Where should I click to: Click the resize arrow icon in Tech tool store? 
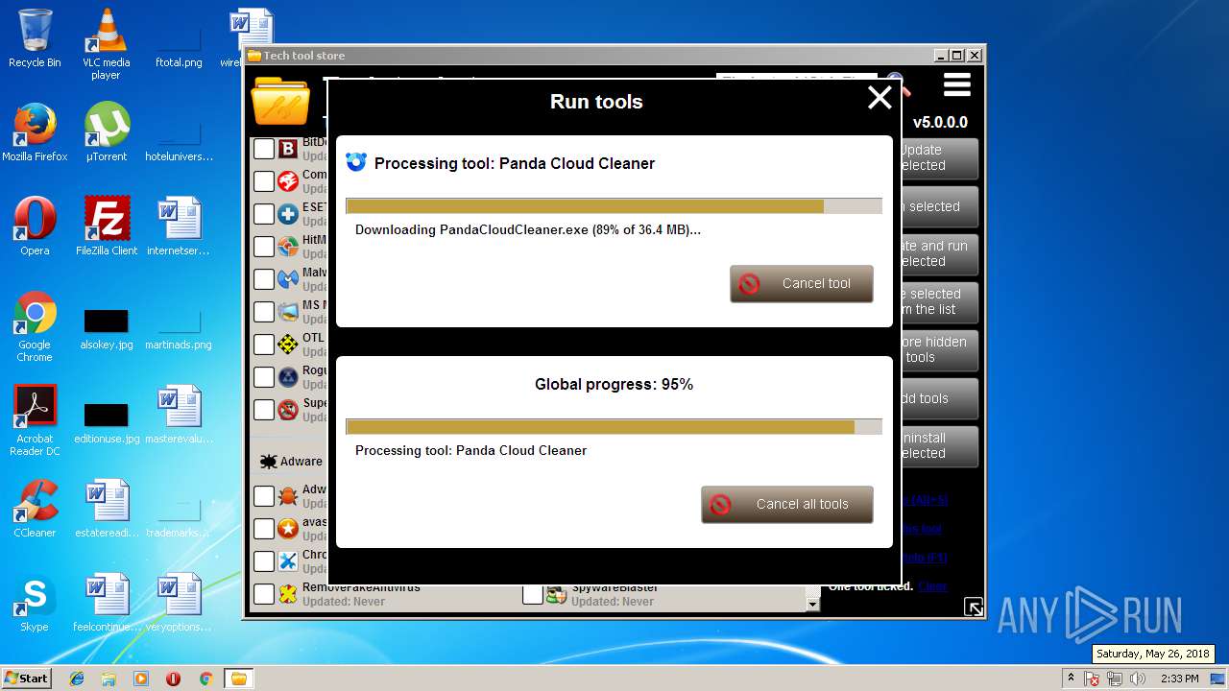[974, 607]
